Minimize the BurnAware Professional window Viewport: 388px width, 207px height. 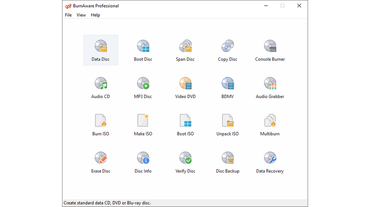click(x=266, y=6)
